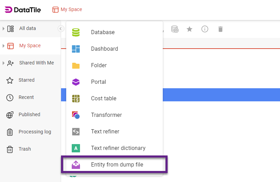Pick Cost table from the menu
280x182 pixels.
coord(104,99)
